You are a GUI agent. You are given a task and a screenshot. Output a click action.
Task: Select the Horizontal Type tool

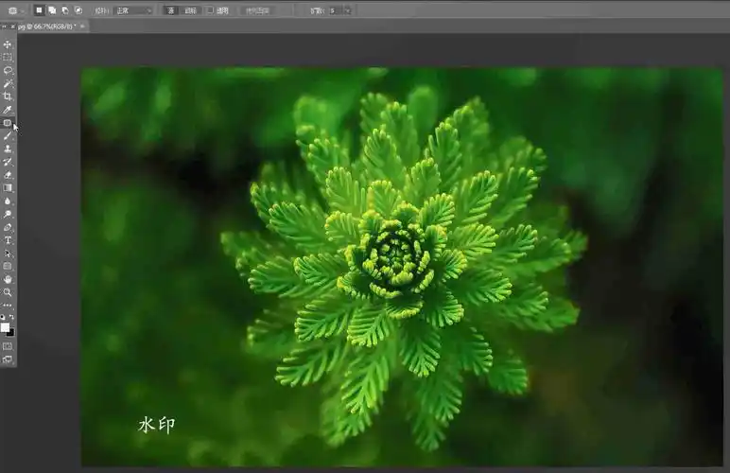tap(8, 240)
